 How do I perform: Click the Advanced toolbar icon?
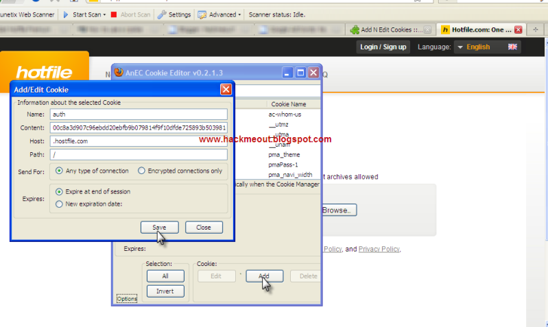(202, 14)
